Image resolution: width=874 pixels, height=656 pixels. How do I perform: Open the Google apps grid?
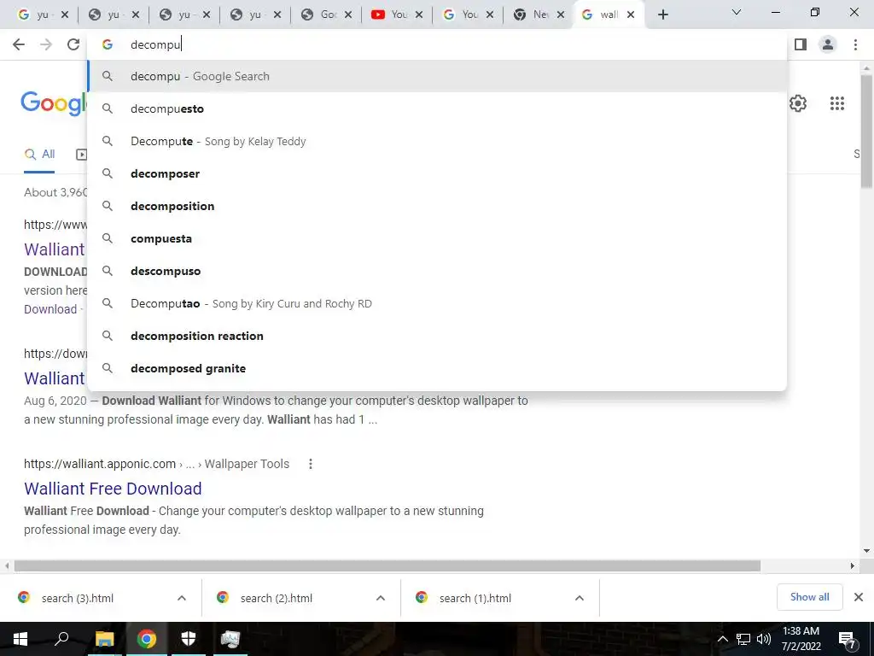836,103
